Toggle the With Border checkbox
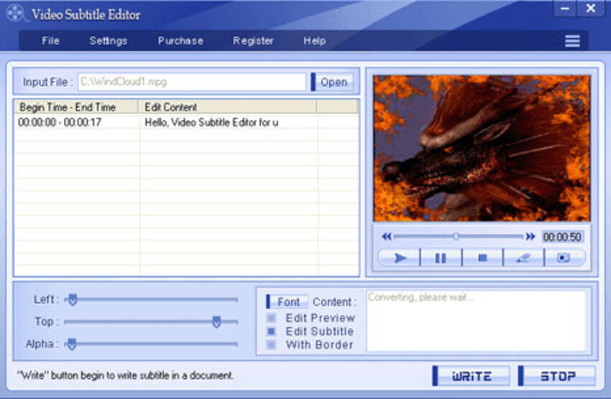The width and height of the screenshot is (611, 399). click(271, 344)
